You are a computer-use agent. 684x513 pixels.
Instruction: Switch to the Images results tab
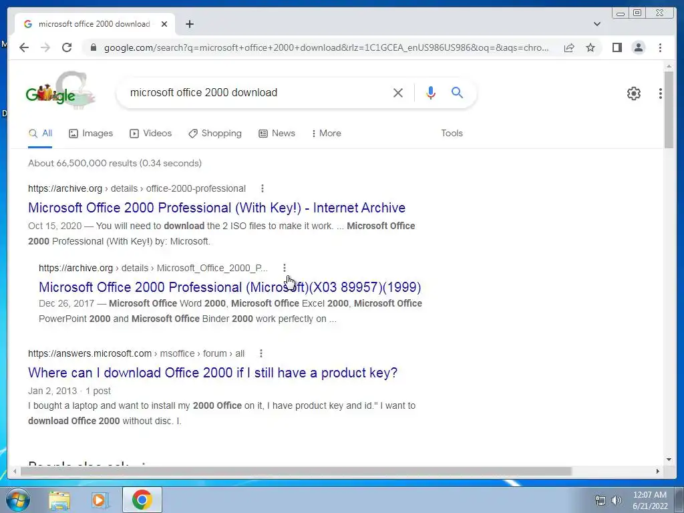(91, 134)
